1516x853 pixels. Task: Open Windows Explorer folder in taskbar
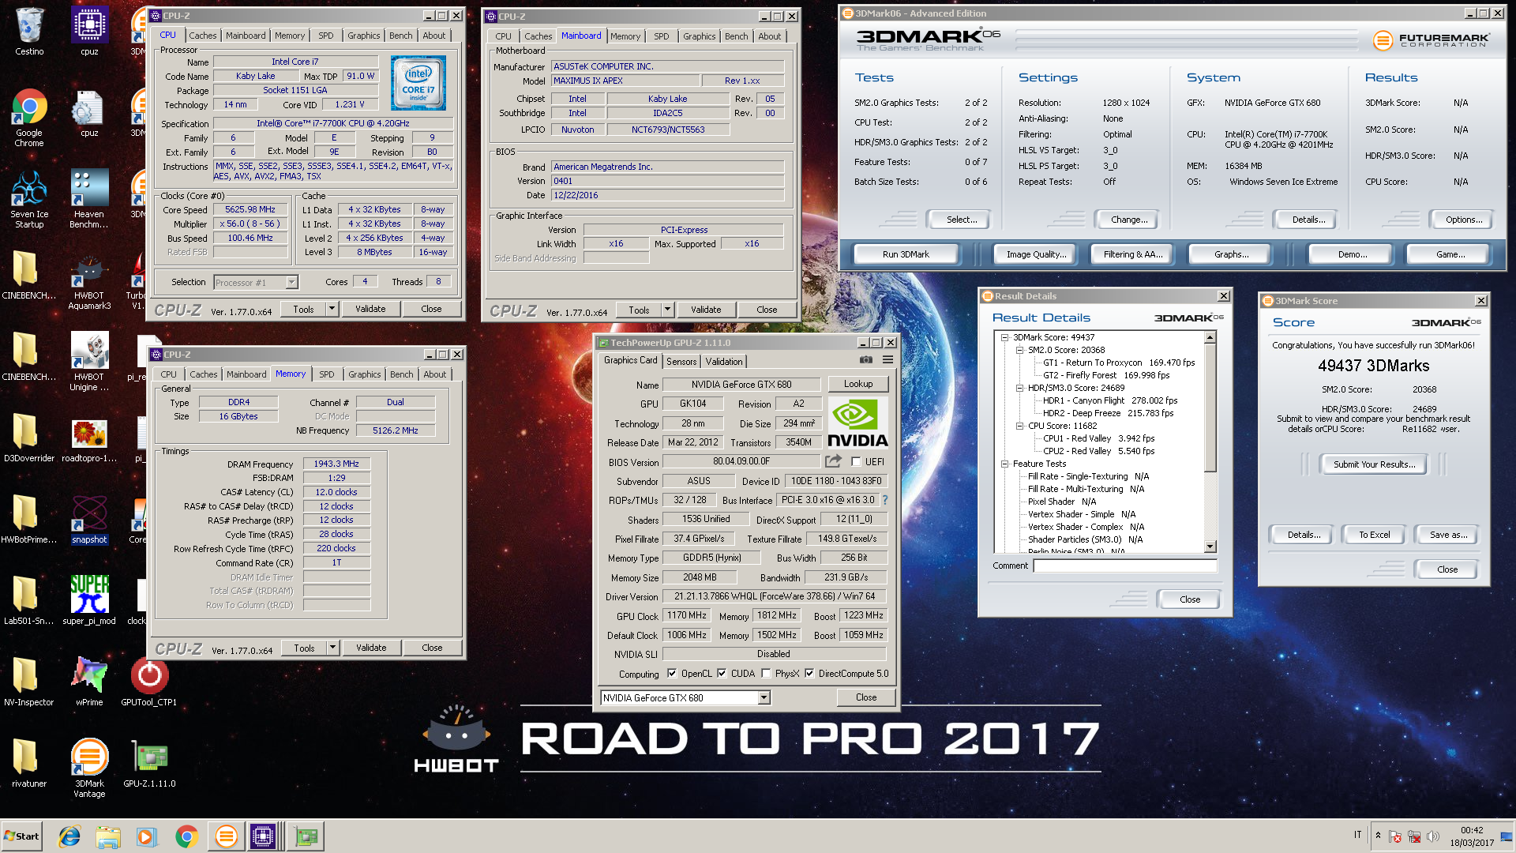[x=108, y=836]
